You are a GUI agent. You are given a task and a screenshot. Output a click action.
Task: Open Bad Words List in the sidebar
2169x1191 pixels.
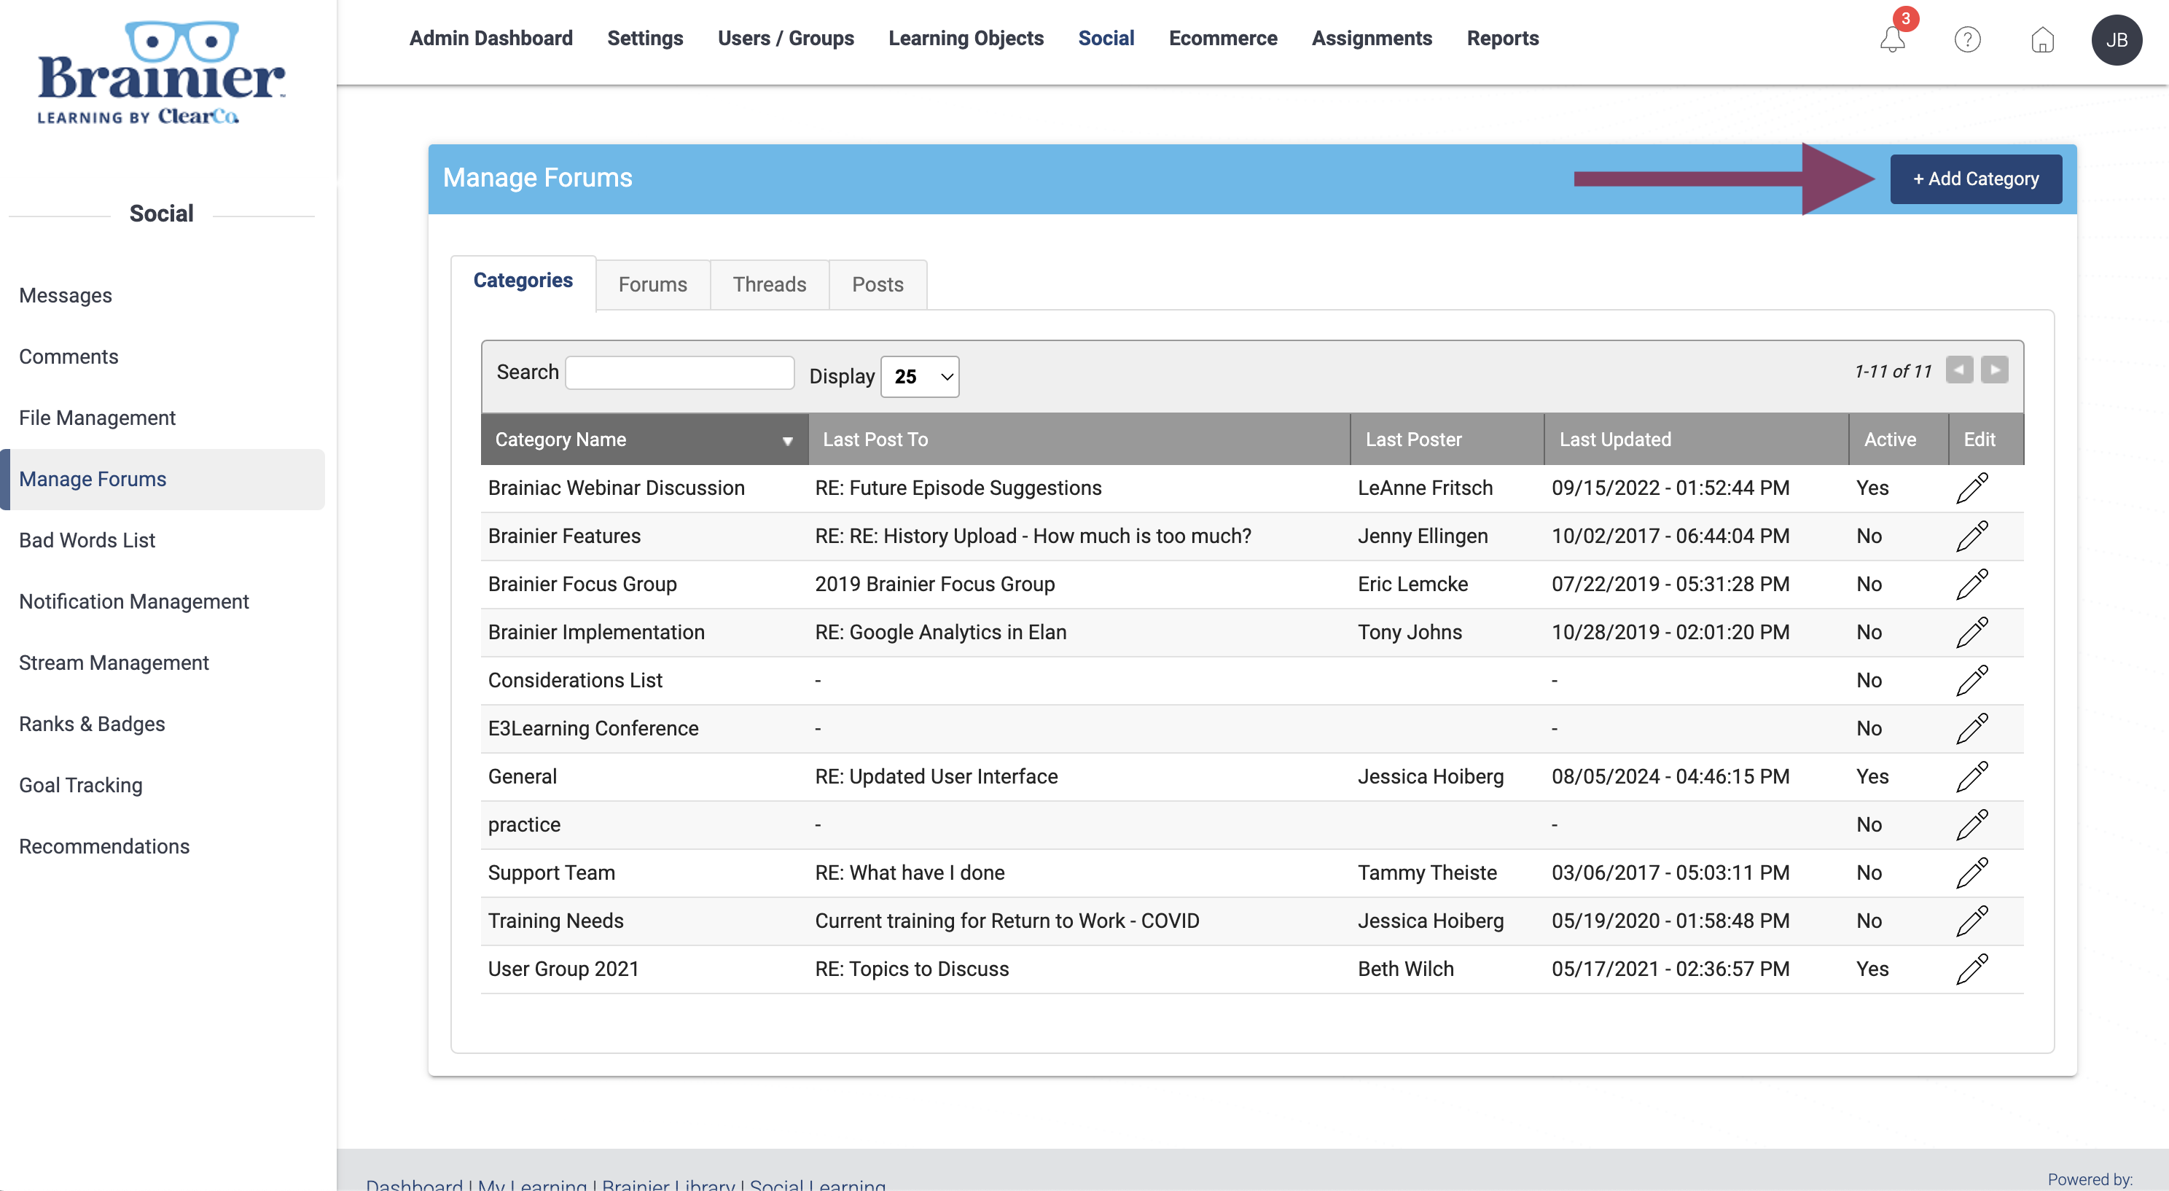pos(87,541)
